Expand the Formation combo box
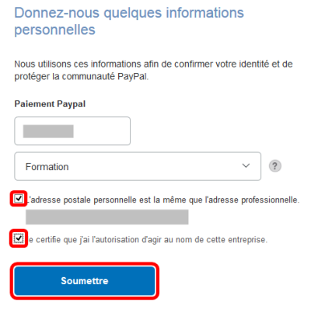 (x=138, y=166)
